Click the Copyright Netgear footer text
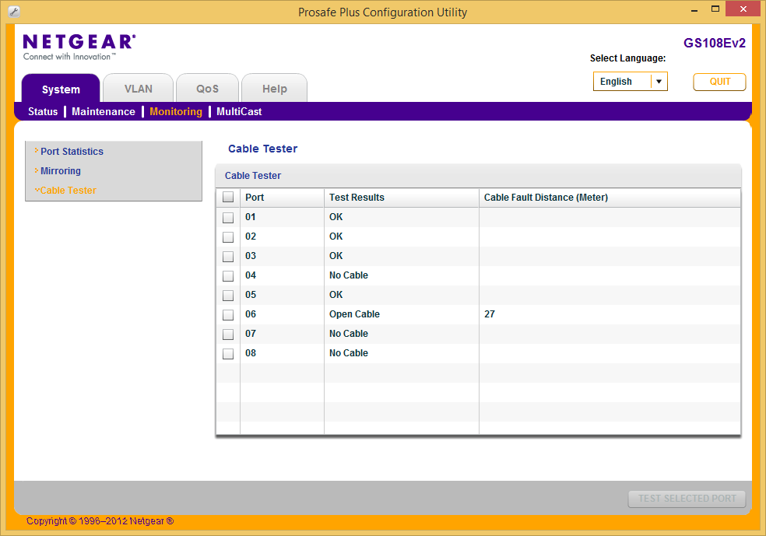 pyautogui.click(x=100, y=521)
